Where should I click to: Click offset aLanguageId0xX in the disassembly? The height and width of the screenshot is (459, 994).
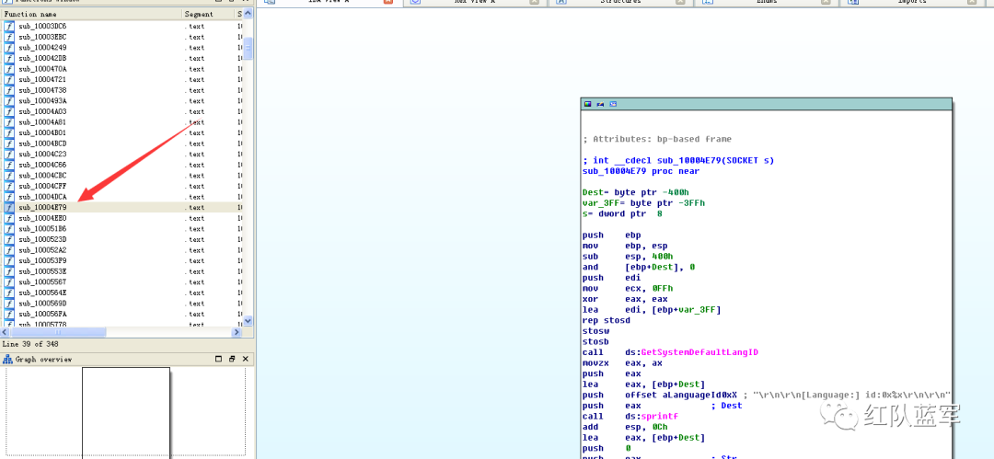click(x=679, y=395)
